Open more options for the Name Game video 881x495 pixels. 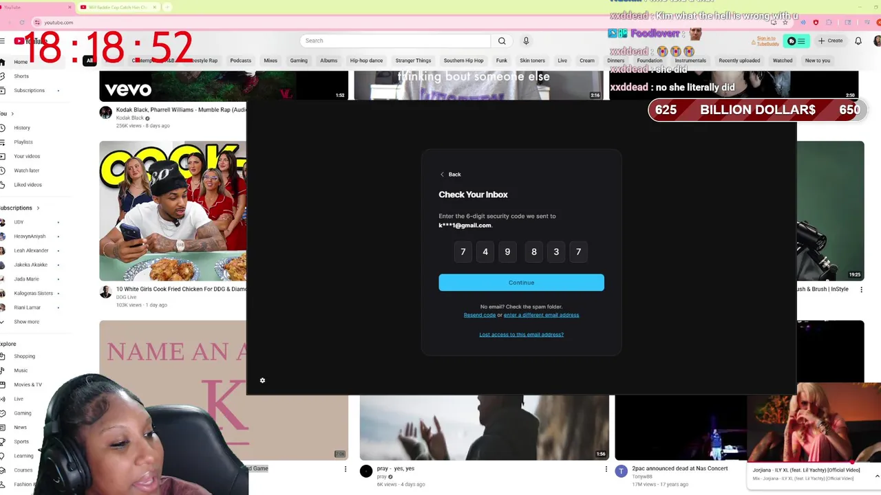click(346, 469)
